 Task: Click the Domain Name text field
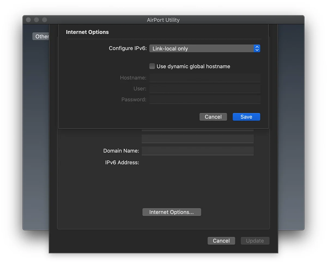pos(198,151)
